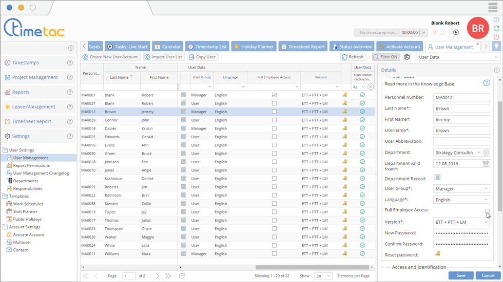Viewport: 503px width, 282px height.
Task: Click the Username input field
Action: click(x=461, y=131)
